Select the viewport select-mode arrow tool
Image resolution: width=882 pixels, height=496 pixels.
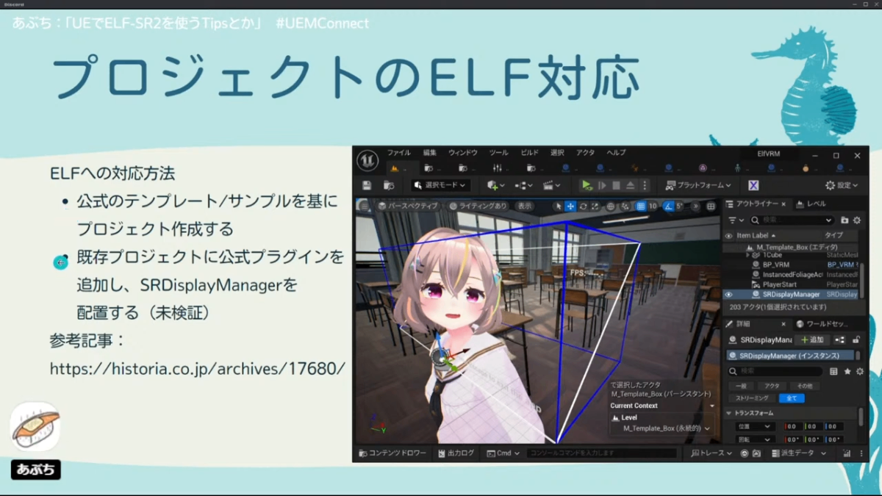click(x=558, y=206)
